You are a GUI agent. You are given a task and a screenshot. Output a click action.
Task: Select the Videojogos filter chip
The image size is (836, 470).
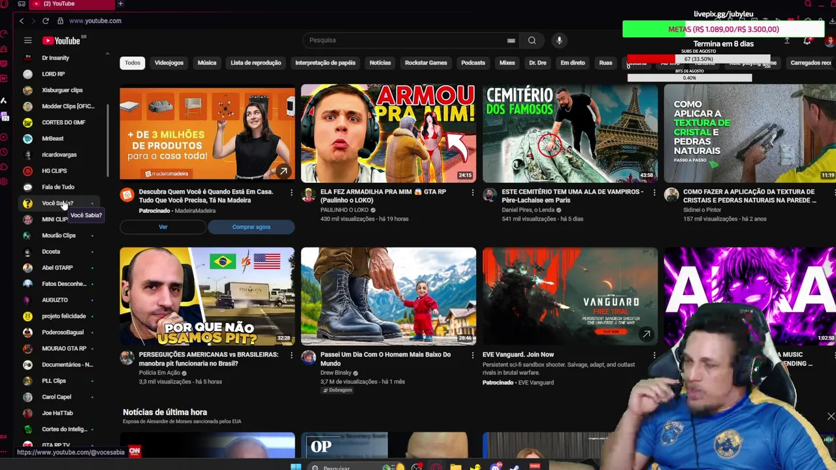coord(169,63)
